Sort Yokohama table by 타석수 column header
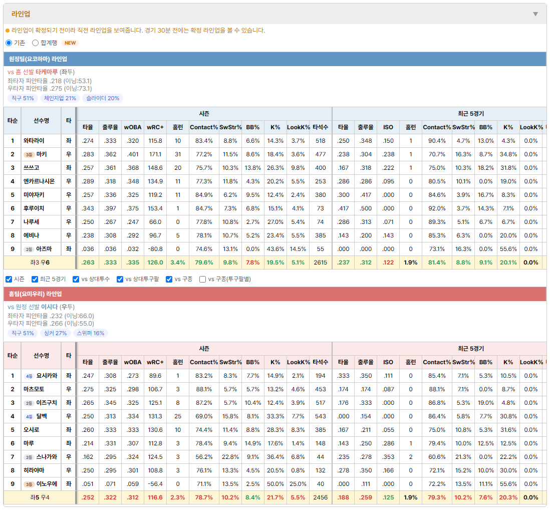Viewport: 550px width, 510px height. pos(320,127)
